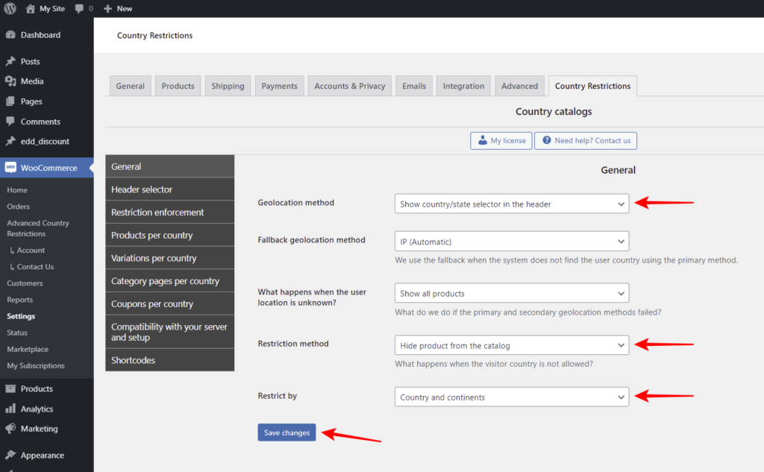Click the Save changes button
The image size is (764, 472).
(286, 432)
